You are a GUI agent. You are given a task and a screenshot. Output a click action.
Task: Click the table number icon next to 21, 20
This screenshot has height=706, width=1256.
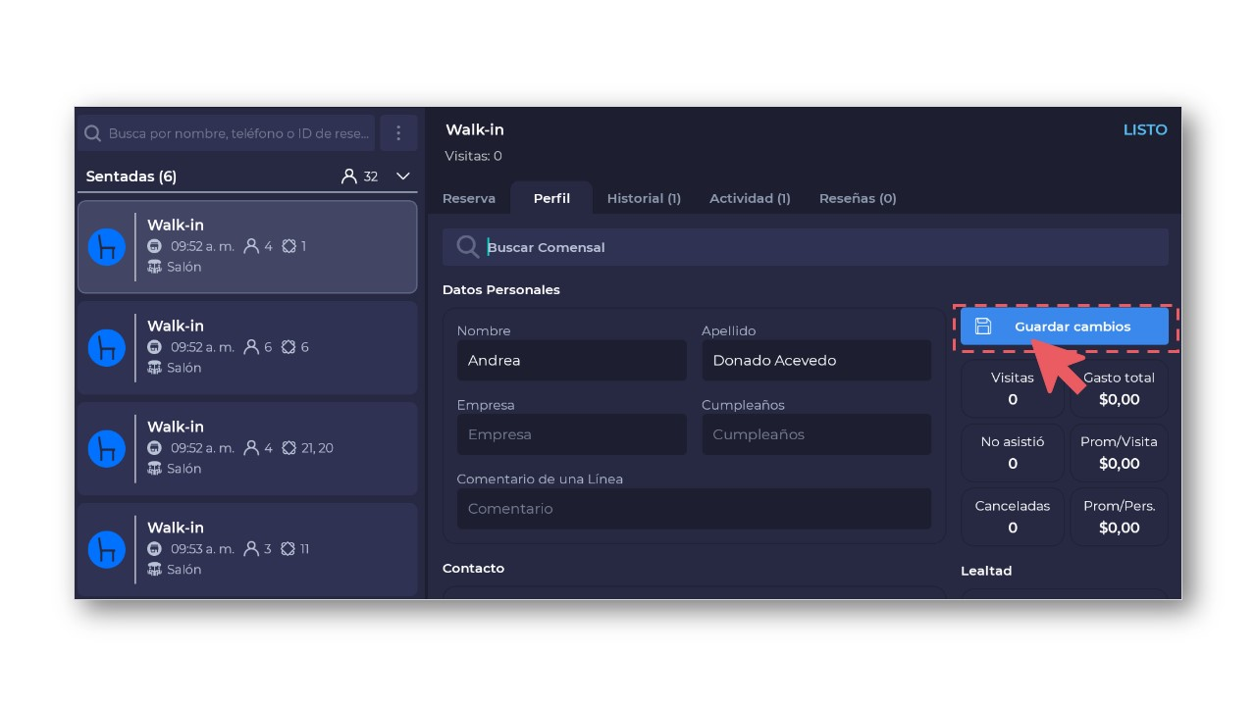(x=288, y=448)
